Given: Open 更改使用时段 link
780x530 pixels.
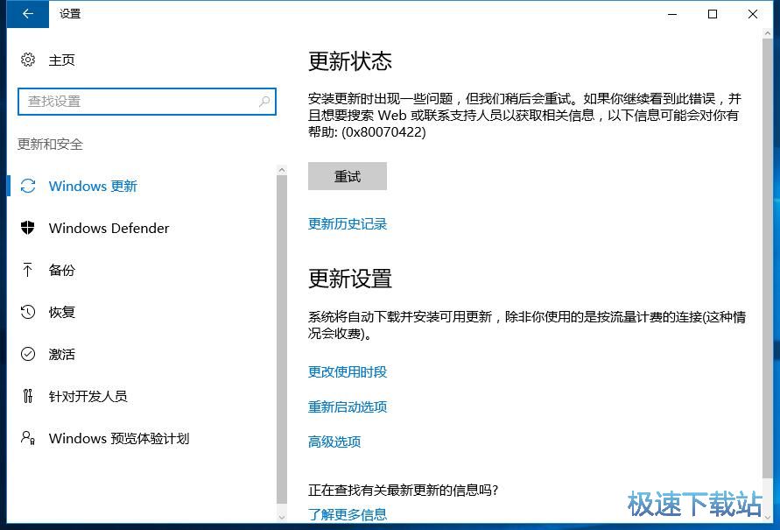Looking at the screenshot, I should pos(348,371).
